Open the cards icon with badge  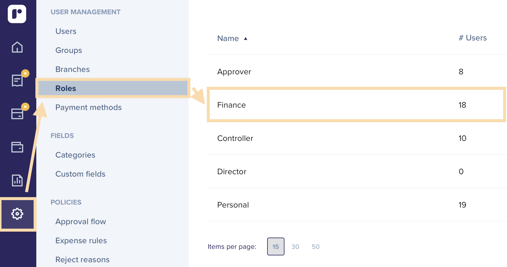click(x=17, y=114)
